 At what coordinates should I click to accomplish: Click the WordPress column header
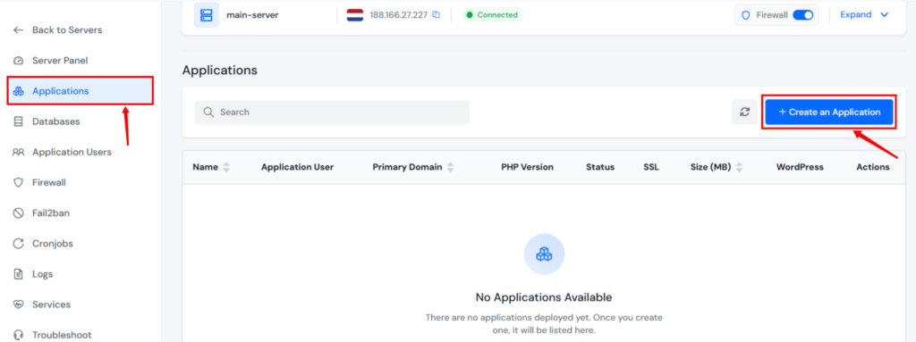pos(800,167)
